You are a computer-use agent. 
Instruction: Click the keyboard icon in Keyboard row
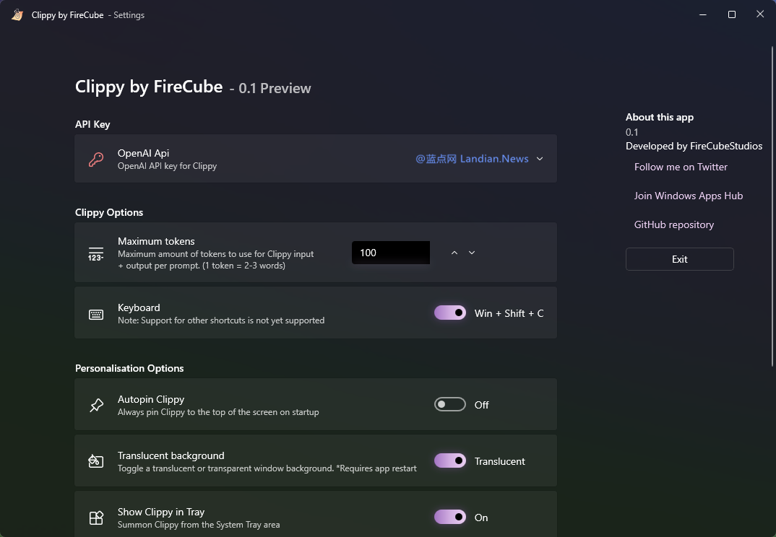tap(96, 314)
